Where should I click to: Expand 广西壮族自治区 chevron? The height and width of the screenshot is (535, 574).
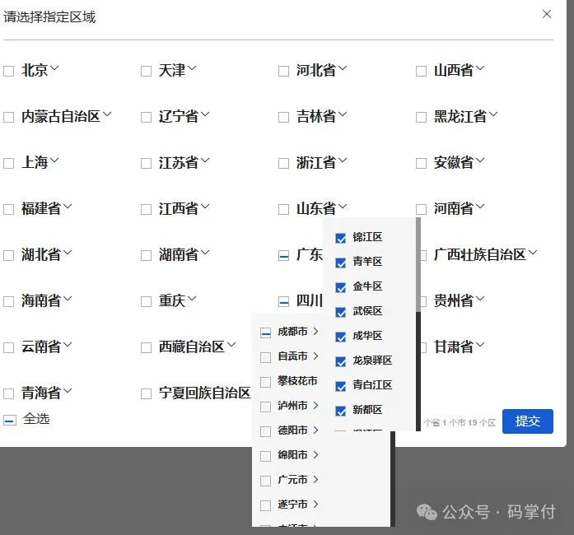[533, 252]
